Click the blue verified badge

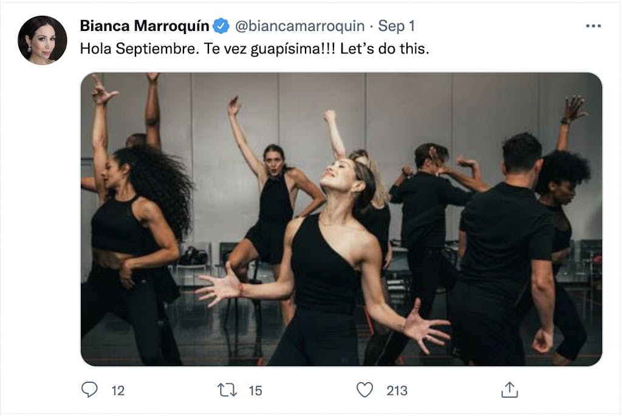220,26
